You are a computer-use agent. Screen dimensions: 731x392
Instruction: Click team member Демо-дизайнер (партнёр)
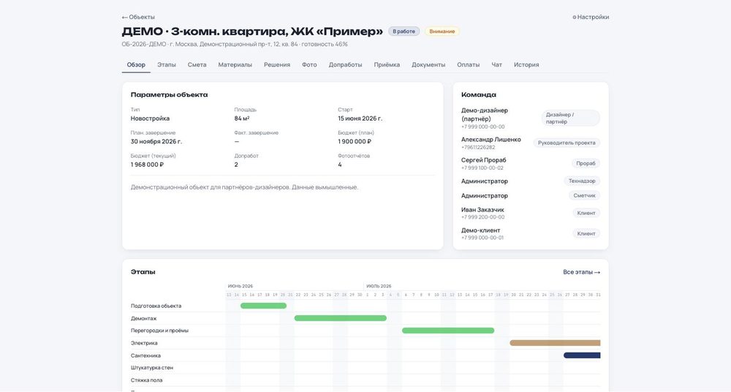click(x=485, y=115)
